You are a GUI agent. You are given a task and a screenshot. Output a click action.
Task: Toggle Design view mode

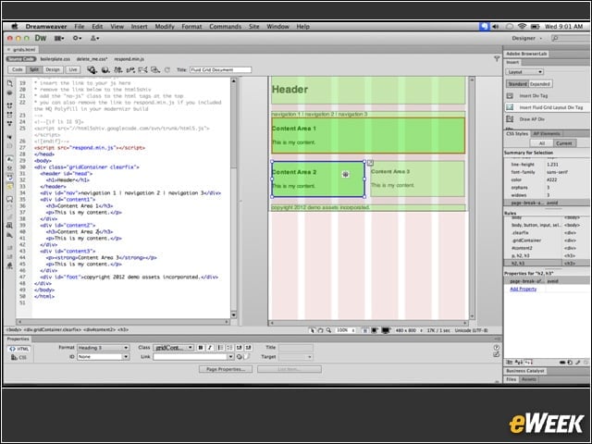(53, 70)
